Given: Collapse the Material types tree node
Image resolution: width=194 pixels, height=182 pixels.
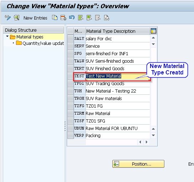Looking at the screenshot, I should pos(7,36).
